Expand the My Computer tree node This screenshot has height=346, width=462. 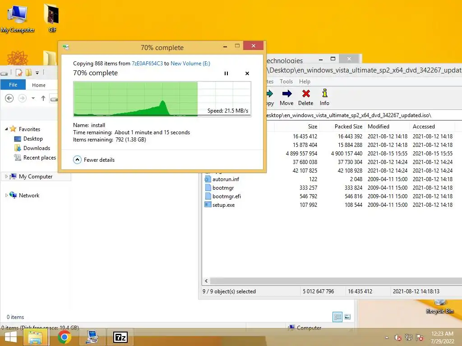6,177
